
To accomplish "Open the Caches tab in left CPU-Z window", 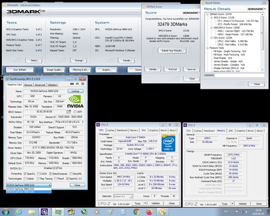I will (x=111, y=130).
